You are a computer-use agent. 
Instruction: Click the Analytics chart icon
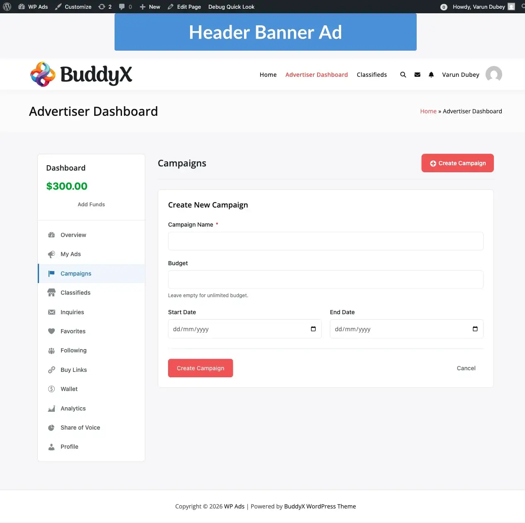pyautogui.click(x=51, y=408)
